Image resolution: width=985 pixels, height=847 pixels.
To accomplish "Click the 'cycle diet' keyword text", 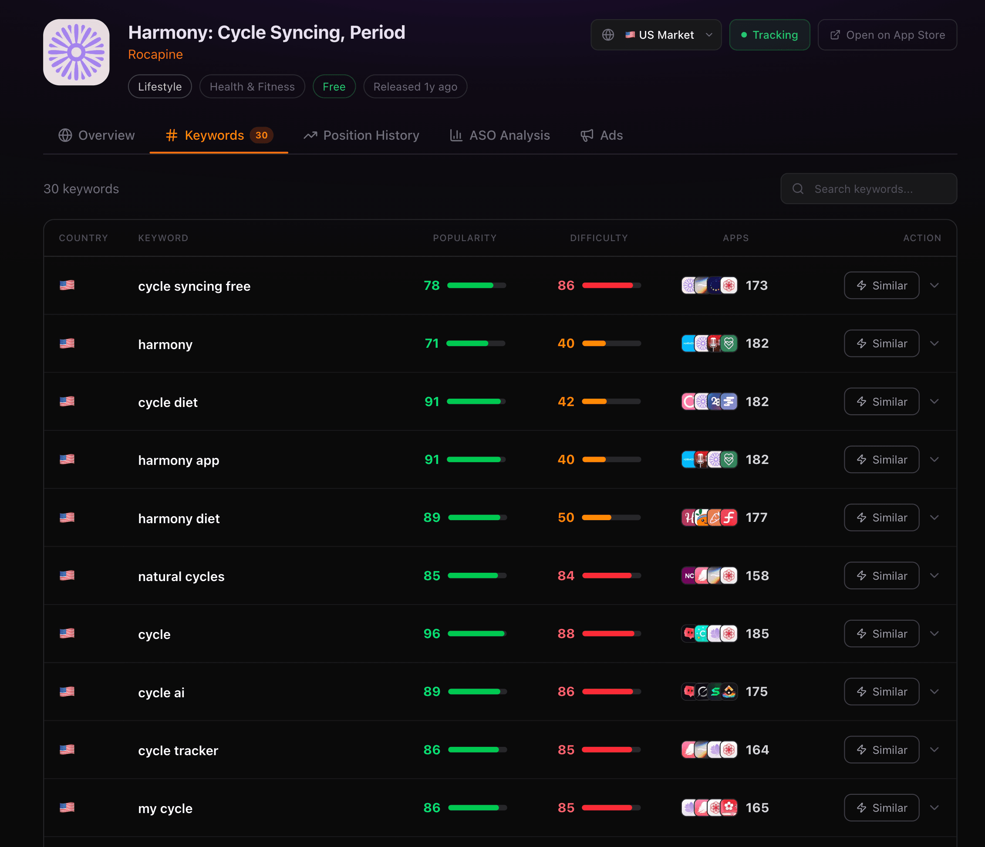I will (168, 402).
